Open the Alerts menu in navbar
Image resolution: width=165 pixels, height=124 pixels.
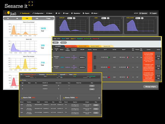pos(50,13)
